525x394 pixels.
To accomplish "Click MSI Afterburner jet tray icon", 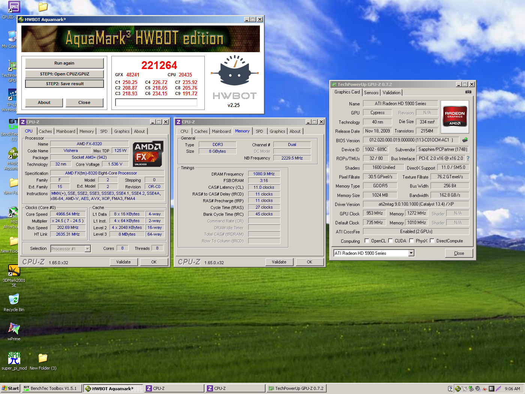I will [x=465, y=389].
